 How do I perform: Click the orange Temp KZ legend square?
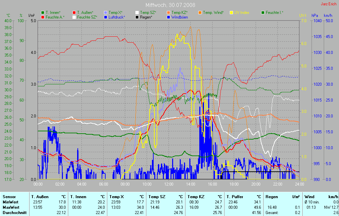tap(169, 13)
